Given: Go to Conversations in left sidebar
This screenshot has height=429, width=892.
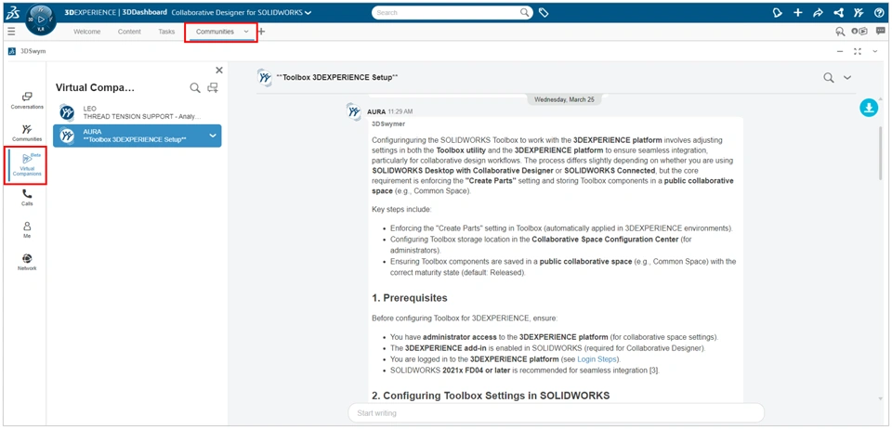Looking at the screenshot, I should 27,100.
